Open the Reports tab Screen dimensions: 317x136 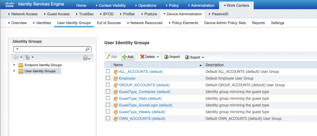point(258,23)
